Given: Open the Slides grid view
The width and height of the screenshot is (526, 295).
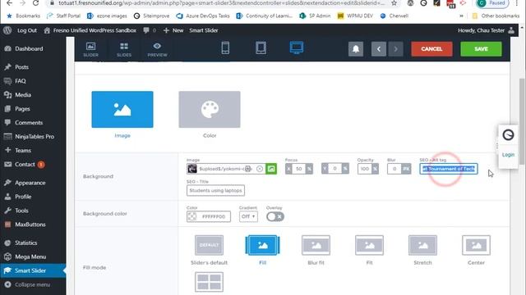Looking at the screenshot, I should click(x=124, y=49).
